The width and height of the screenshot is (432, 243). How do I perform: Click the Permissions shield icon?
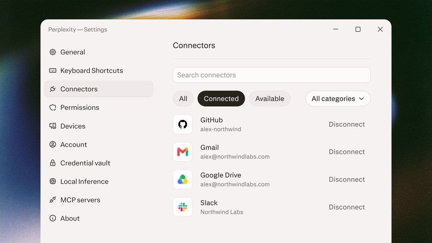point(53,108)
